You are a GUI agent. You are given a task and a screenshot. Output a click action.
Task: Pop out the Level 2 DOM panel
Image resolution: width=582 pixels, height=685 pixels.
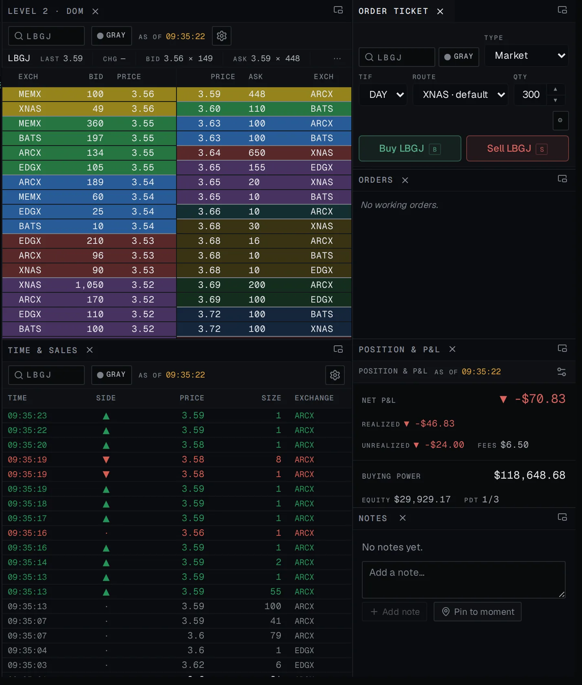pos(338,10)
